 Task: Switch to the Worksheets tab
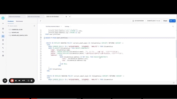coord(20,21)
